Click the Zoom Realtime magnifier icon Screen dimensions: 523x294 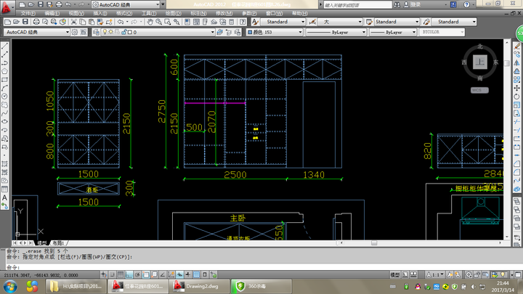pos(159,22)
